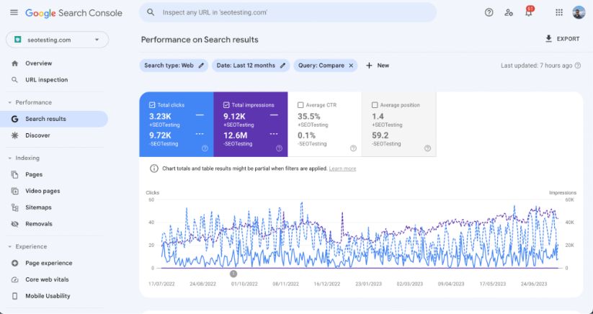Edit the Date: Last 12 months pencil
593x314 pixels.
[282, 66]
